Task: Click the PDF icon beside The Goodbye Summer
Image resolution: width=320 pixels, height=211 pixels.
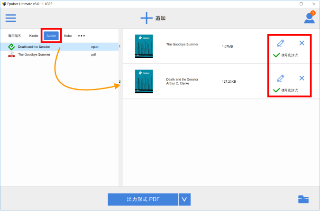Action: tap(11, 54)
